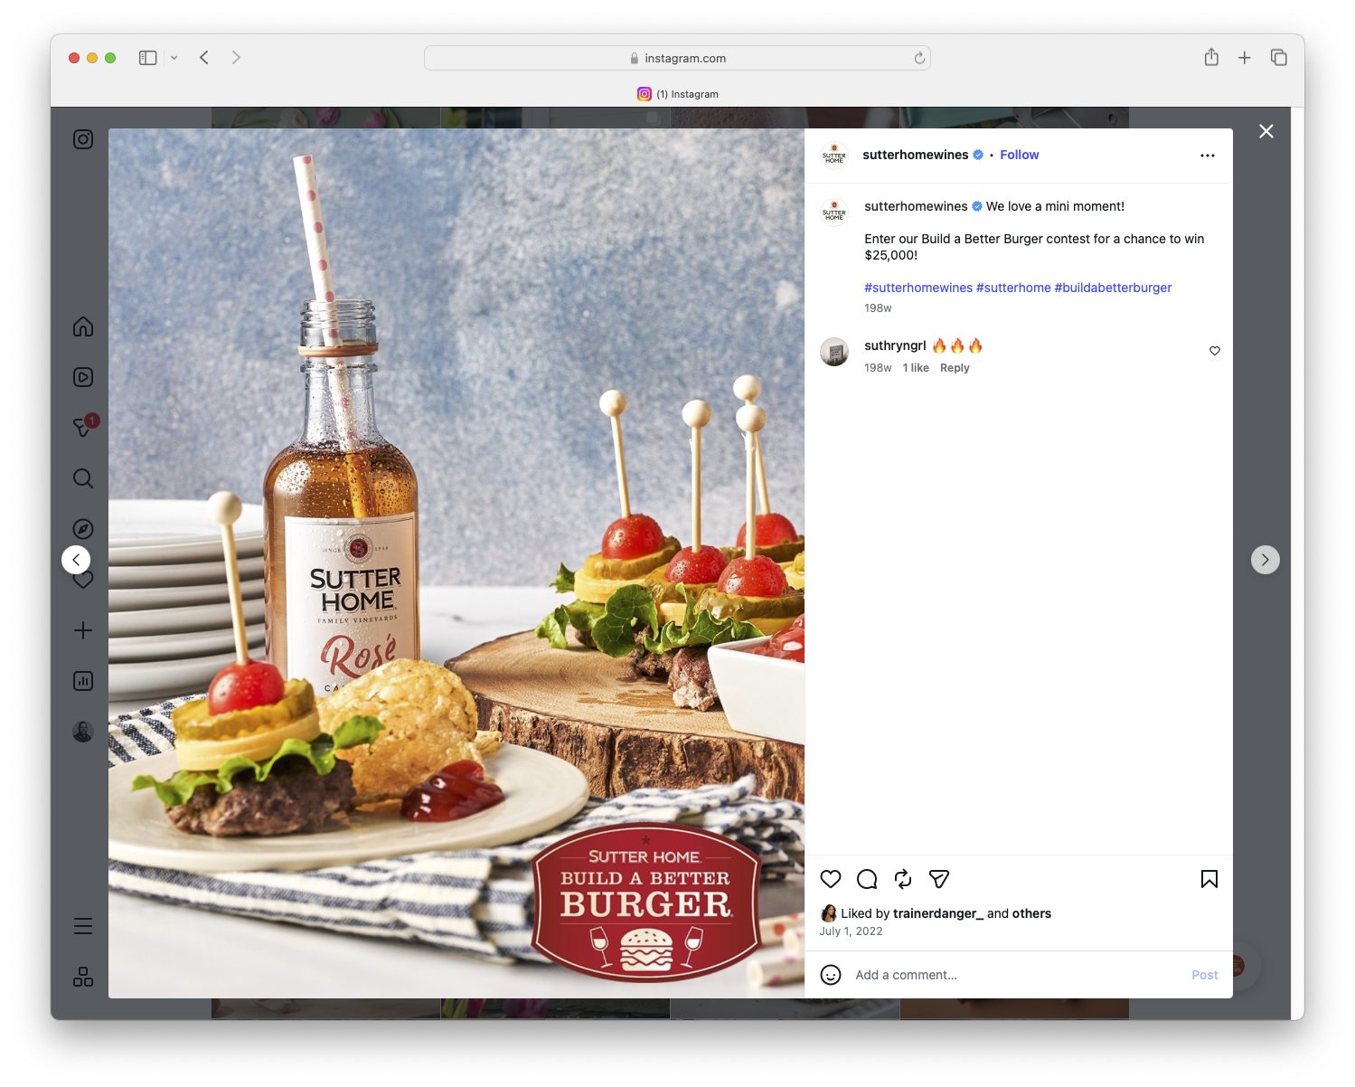The height and width of the screenshot is (1087, 1355).
Task: Create a new post with plus icon
Action: click(x=83, y=630)
